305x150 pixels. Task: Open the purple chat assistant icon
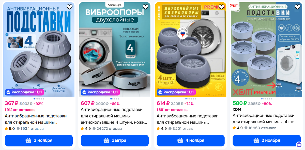point(299,144)
